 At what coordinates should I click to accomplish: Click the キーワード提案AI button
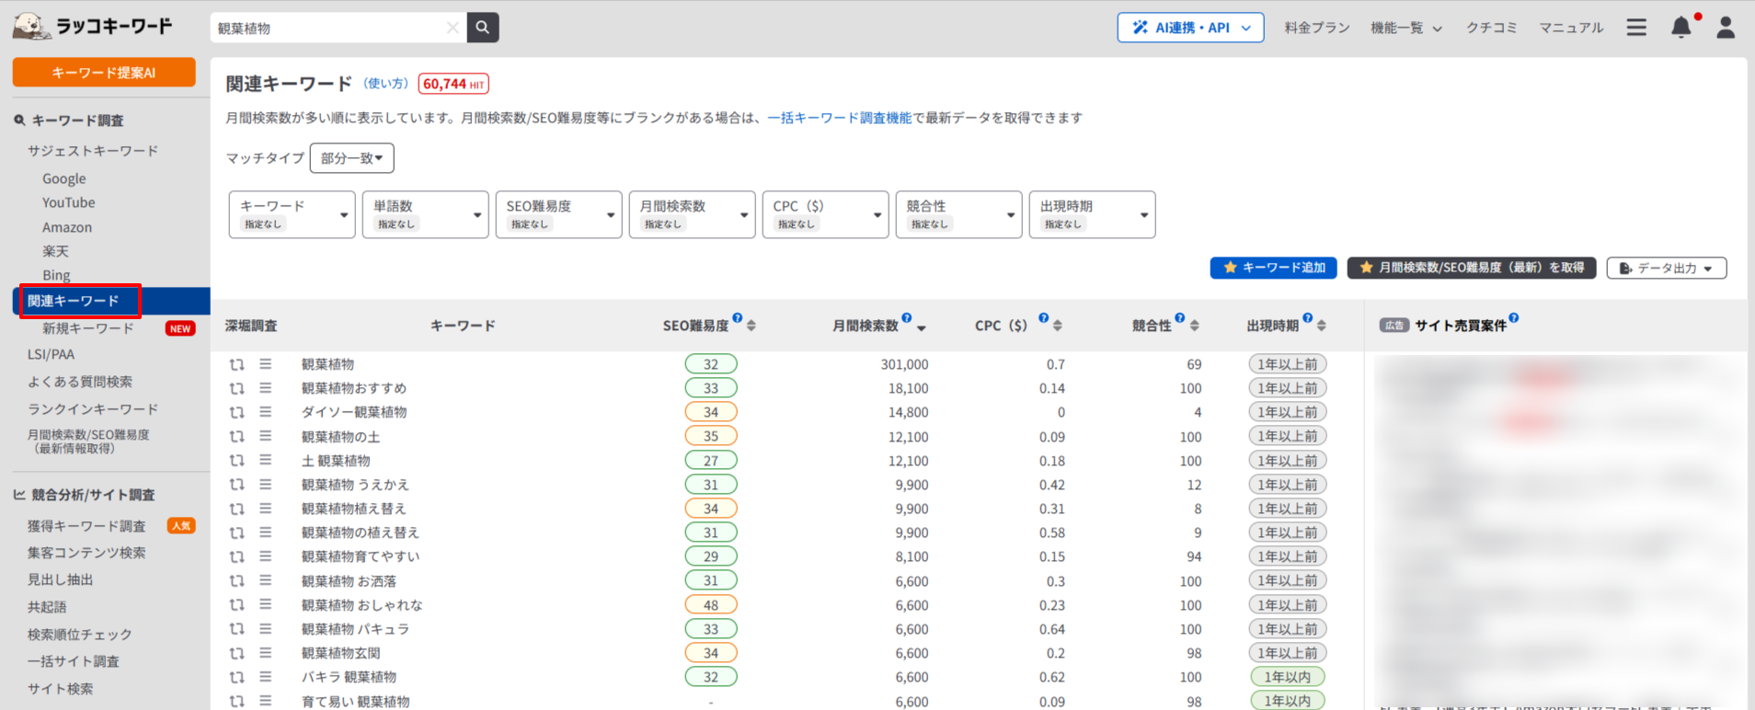(104, 72)
